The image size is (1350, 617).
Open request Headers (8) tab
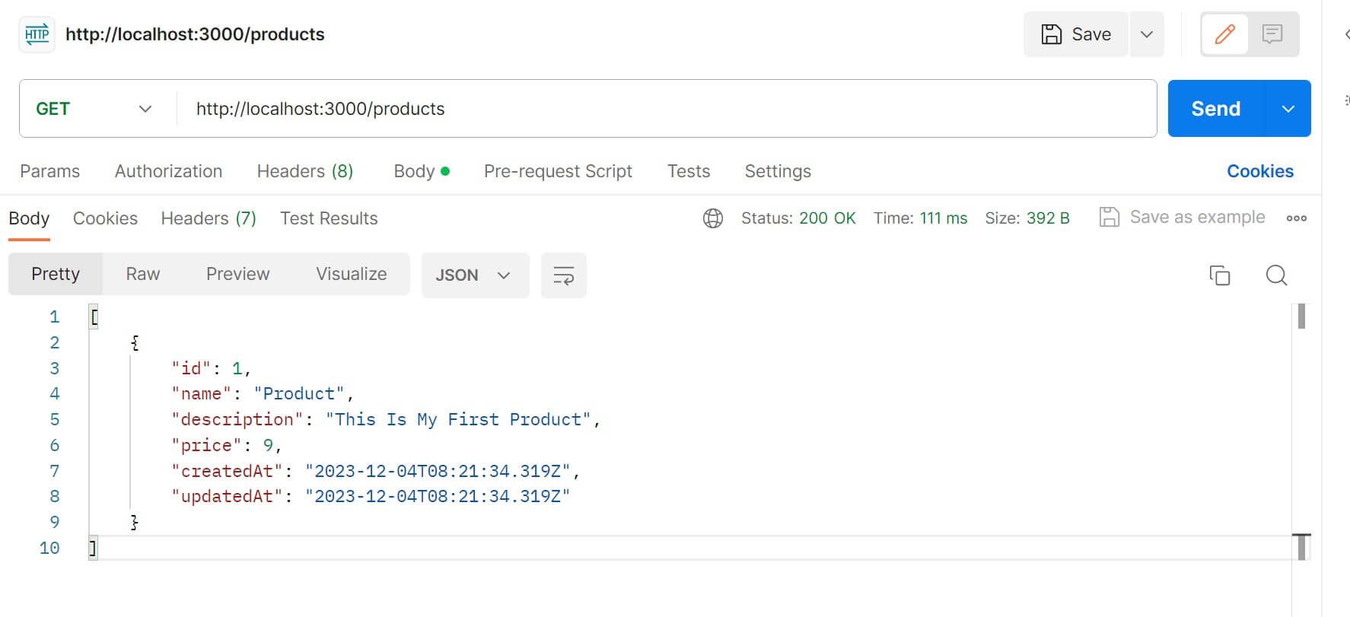[x=305, y=171]
